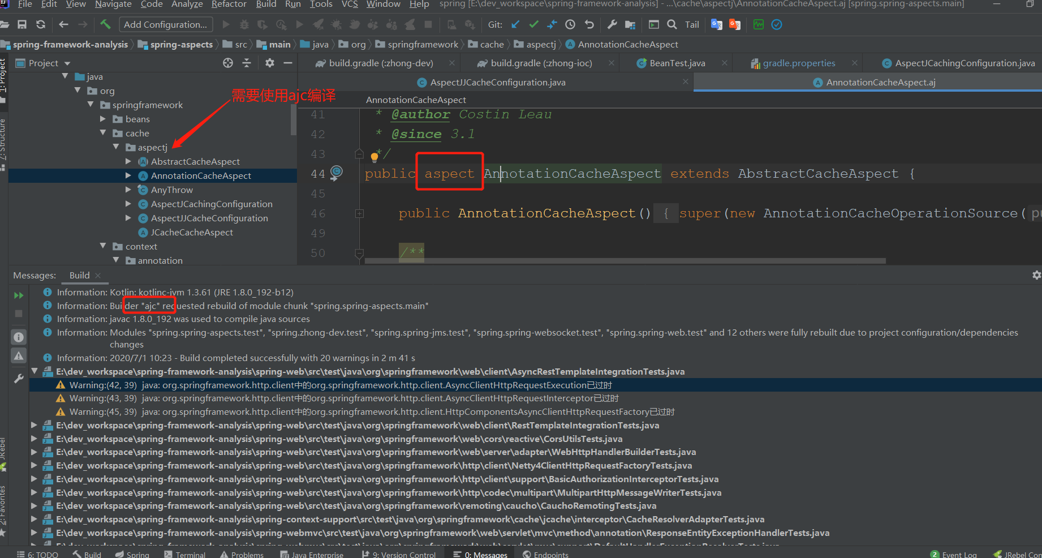Click the Messages panel settings gear
The width and height of the screenshot is (1042, 558).
pos(1036,275)
